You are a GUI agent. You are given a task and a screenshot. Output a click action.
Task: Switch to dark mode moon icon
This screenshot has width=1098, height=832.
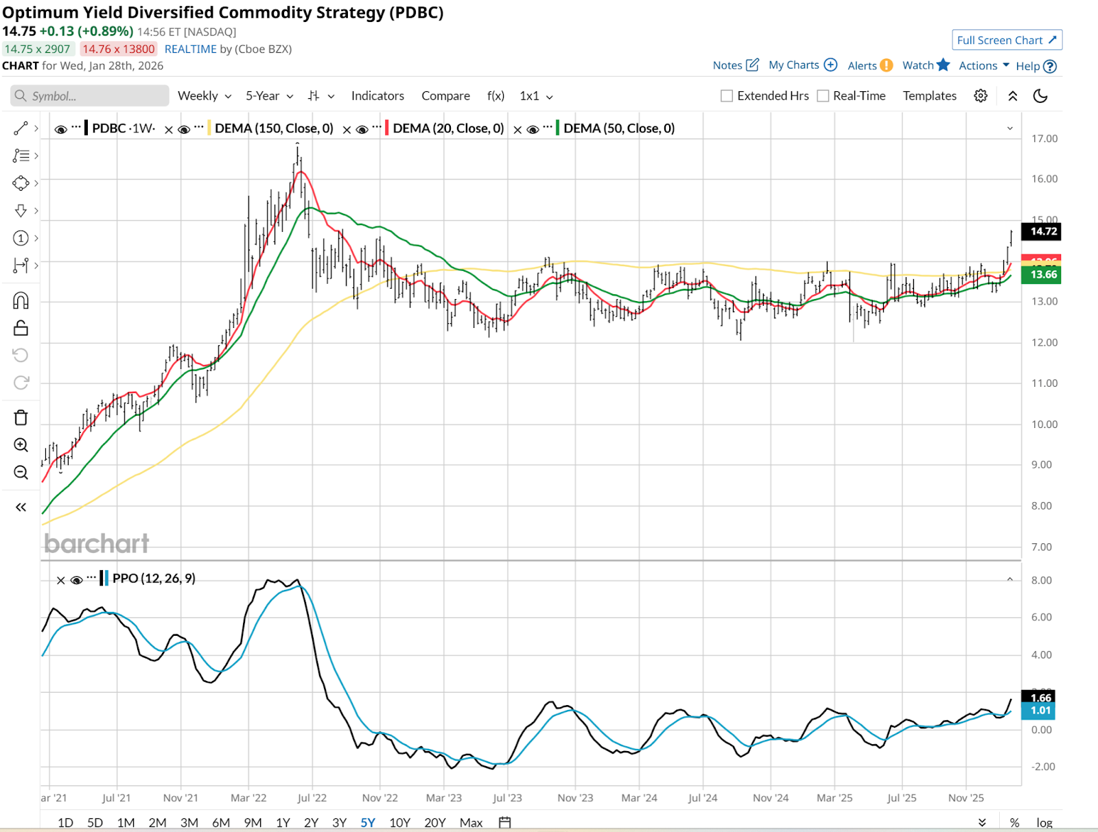[1040, 96]
